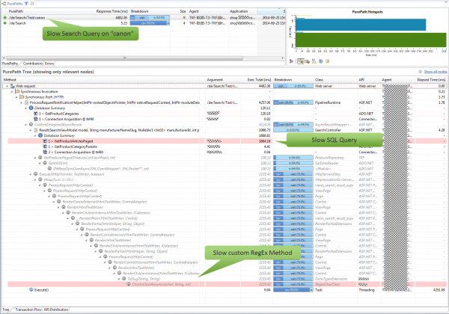The width and height of the screenshot is (449, 314).
Task: Open the Errors tab
Action: (49, 64)
